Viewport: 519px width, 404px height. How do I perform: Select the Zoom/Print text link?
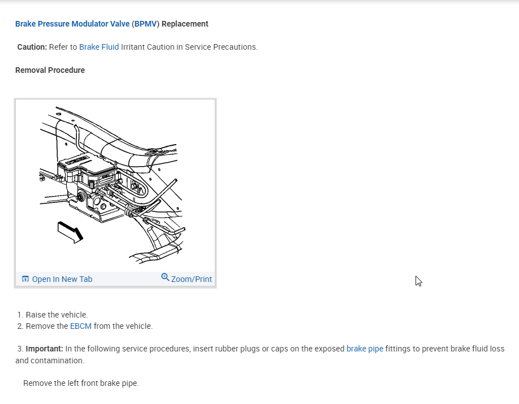[191, 279]
